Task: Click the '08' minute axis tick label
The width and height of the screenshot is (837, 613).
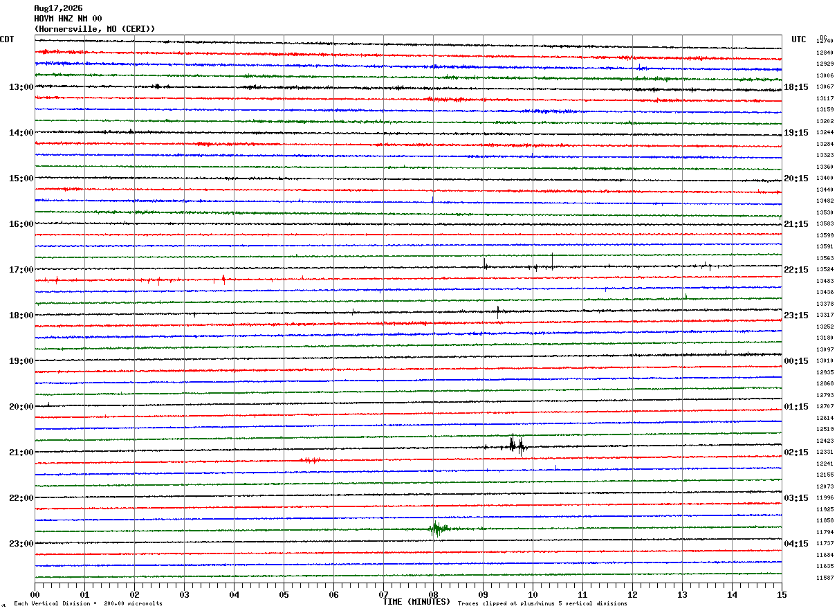Action: click(433, 594)
